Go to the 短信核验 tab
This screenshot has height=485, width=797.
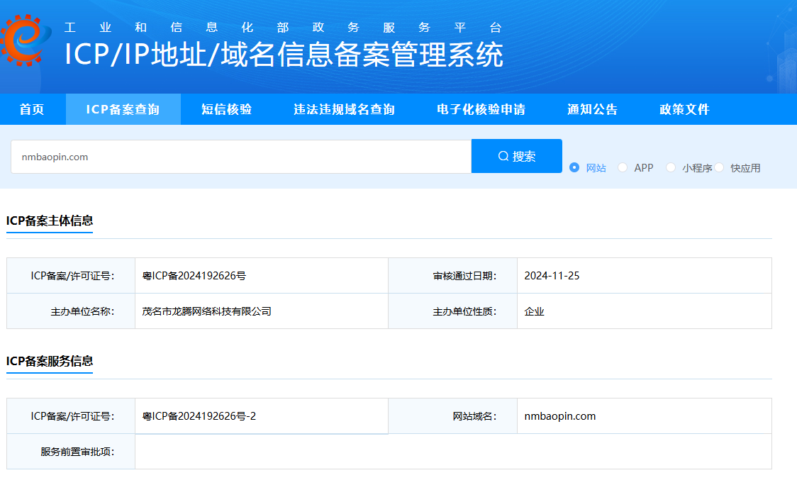pos(227,109)
